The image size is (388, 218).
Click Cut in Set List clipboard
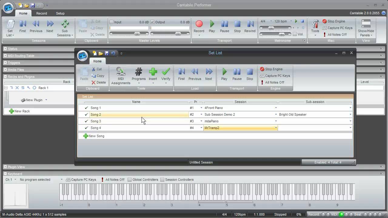[x=97, y=69]
